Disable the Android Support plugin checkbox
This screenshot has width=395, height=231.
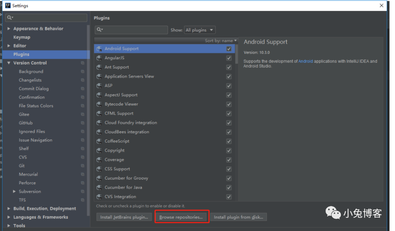coord(229,49)
